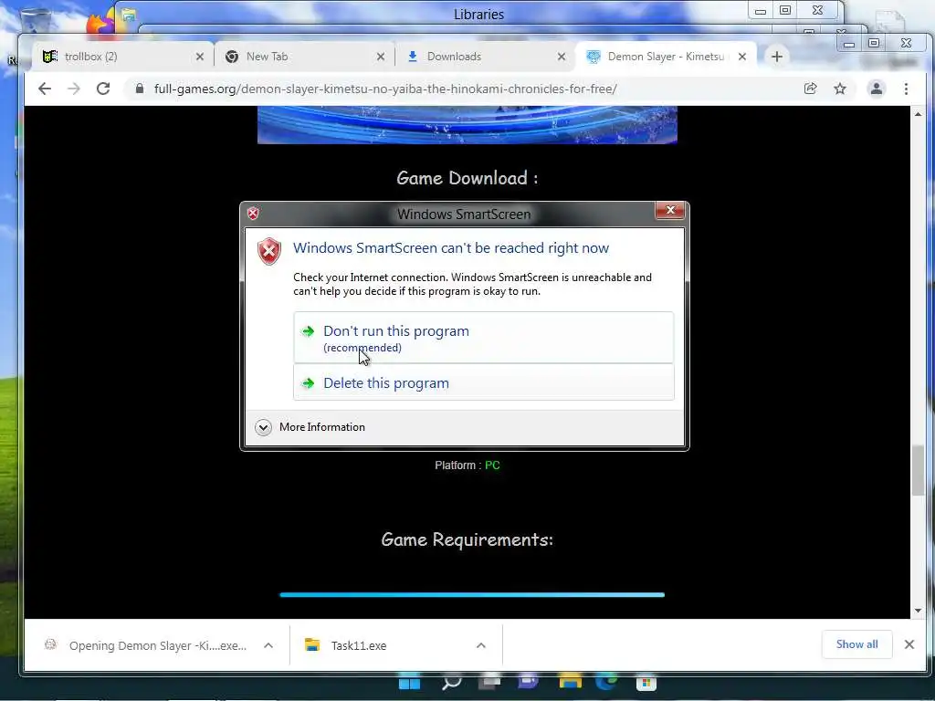Image resolution: width=935 pixels, height=701 pixels.
Task: Show all downloads
Action: (x=856, y=644)
